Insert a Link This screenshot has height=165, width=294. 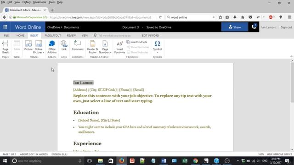click(x=64, y=45)
